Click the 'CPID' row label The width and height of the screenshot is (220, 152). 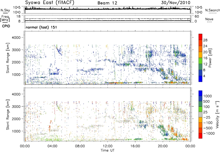6,26
